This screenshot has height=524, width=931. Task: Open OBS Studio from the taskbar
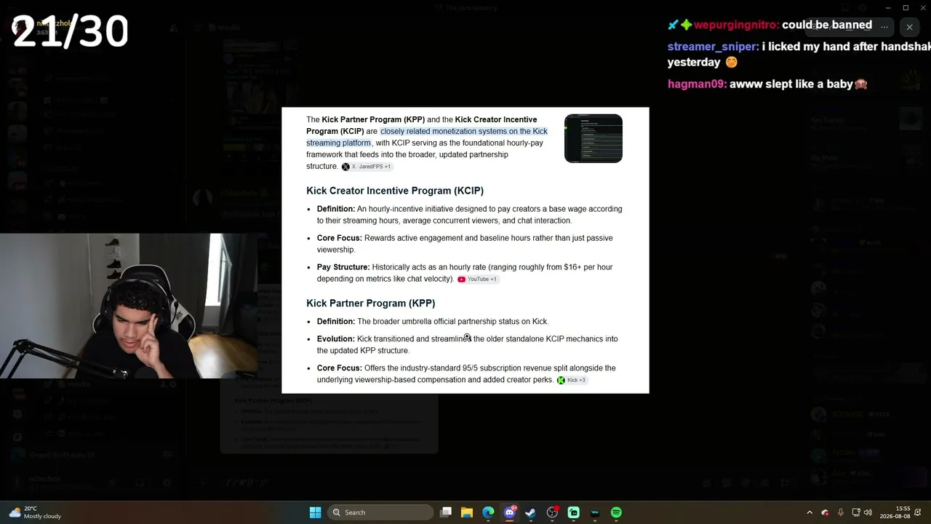pos(552,512)
